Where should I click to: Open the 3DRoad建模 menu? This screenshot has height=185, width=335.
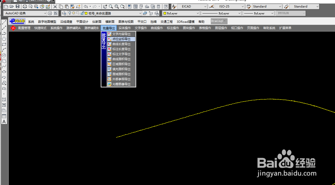(x=185, y=22)
